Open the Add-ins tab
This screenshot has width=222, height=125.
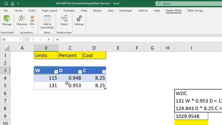[143, 11]
